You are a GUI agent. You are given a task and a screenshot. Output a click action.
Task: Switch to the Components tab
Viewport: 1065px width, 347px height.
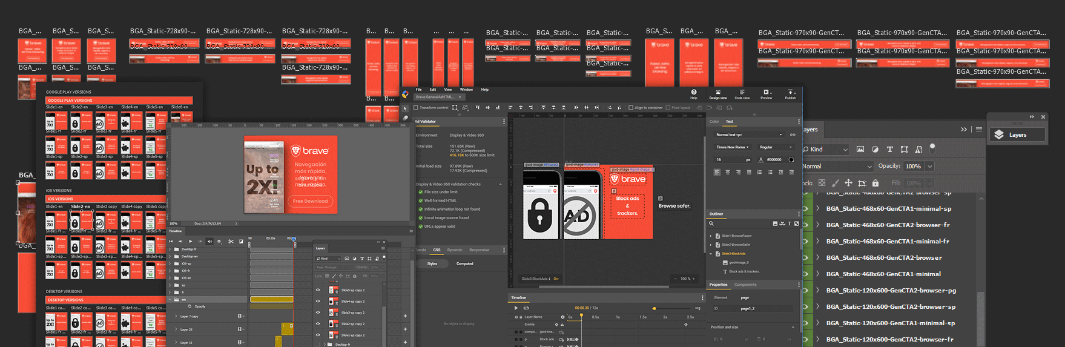(x=745, y=285)
